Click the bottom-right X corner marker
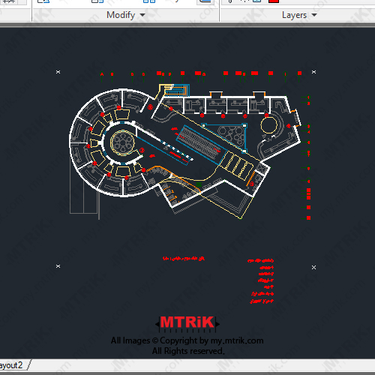The image size is (375, 375). pos(314,268)
